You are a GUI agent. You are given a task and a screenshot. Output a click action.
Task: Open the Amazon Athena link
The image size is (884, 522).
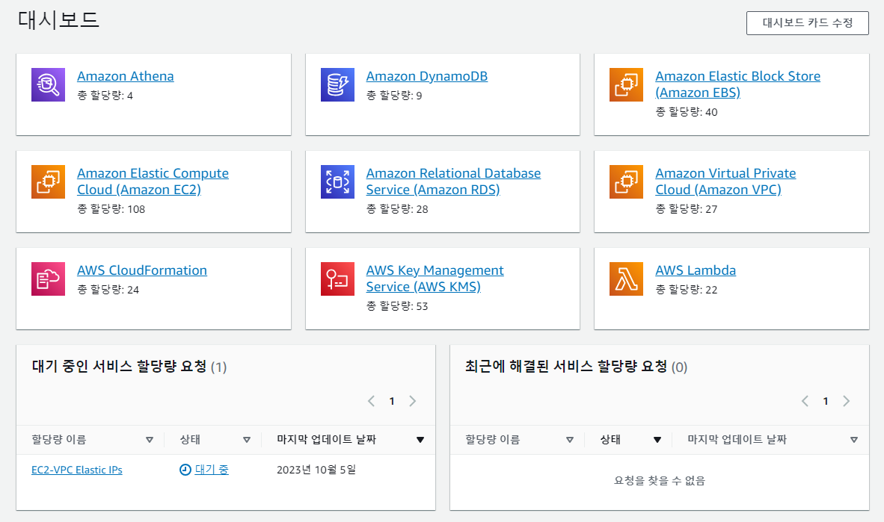click(125, 76)
